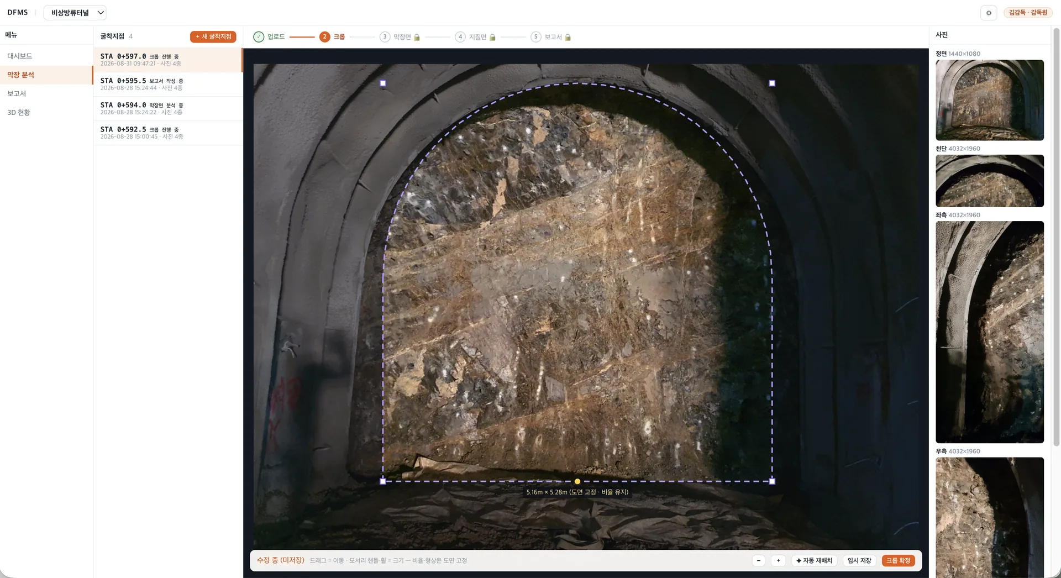Click the 자동 재배치 button
Screen dimensions: 1061x578
click(815, 560)
